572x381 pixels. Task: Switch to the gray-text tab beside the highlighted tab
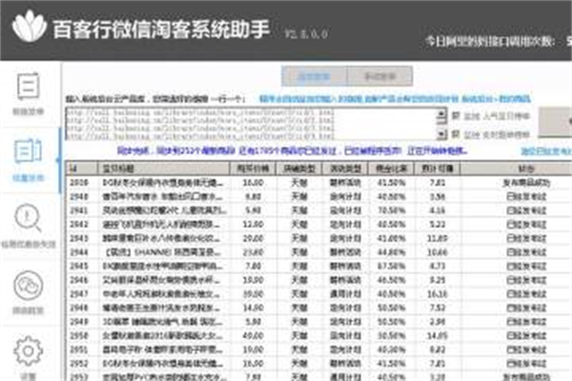click(379, 76)
